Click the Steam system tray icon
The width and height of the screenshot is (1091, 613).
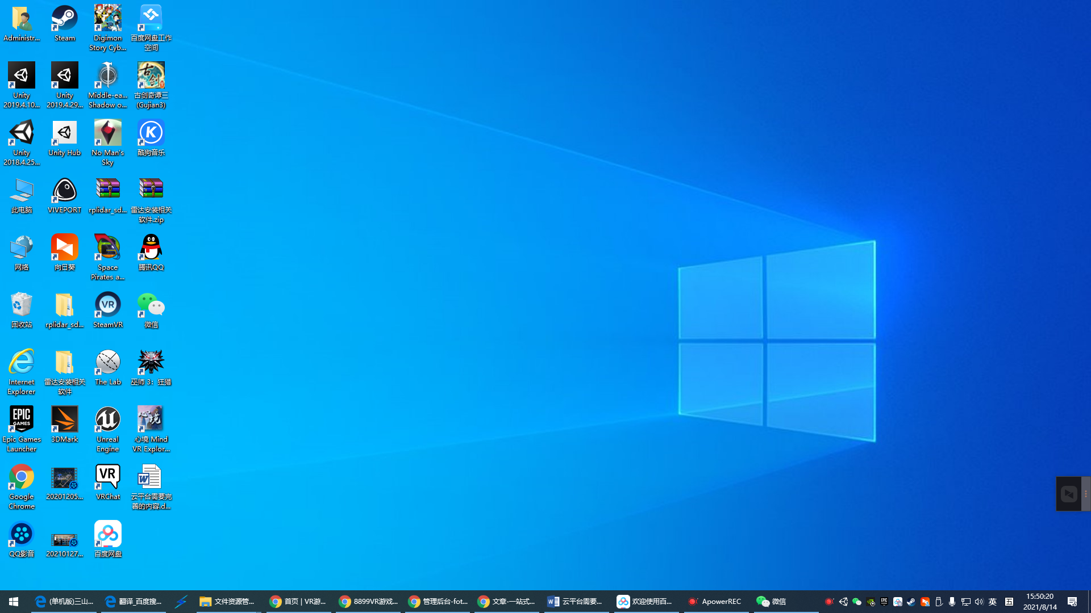coord(911,602)
